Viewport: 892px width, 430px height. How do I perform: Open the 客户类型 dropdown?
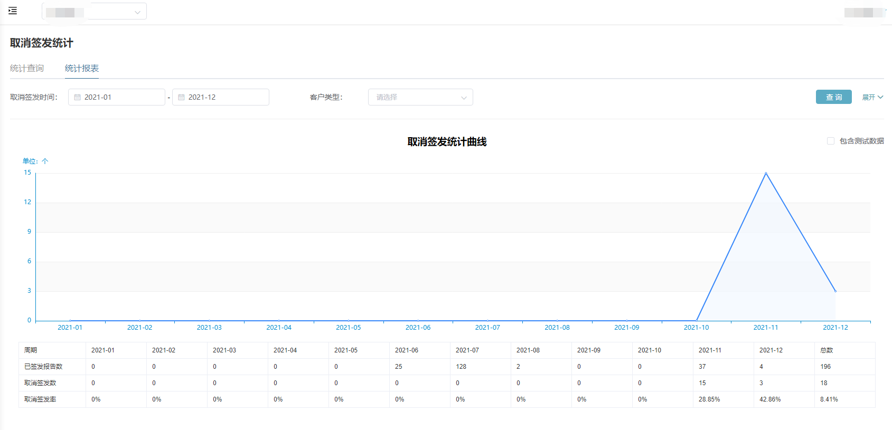[420, 97]
